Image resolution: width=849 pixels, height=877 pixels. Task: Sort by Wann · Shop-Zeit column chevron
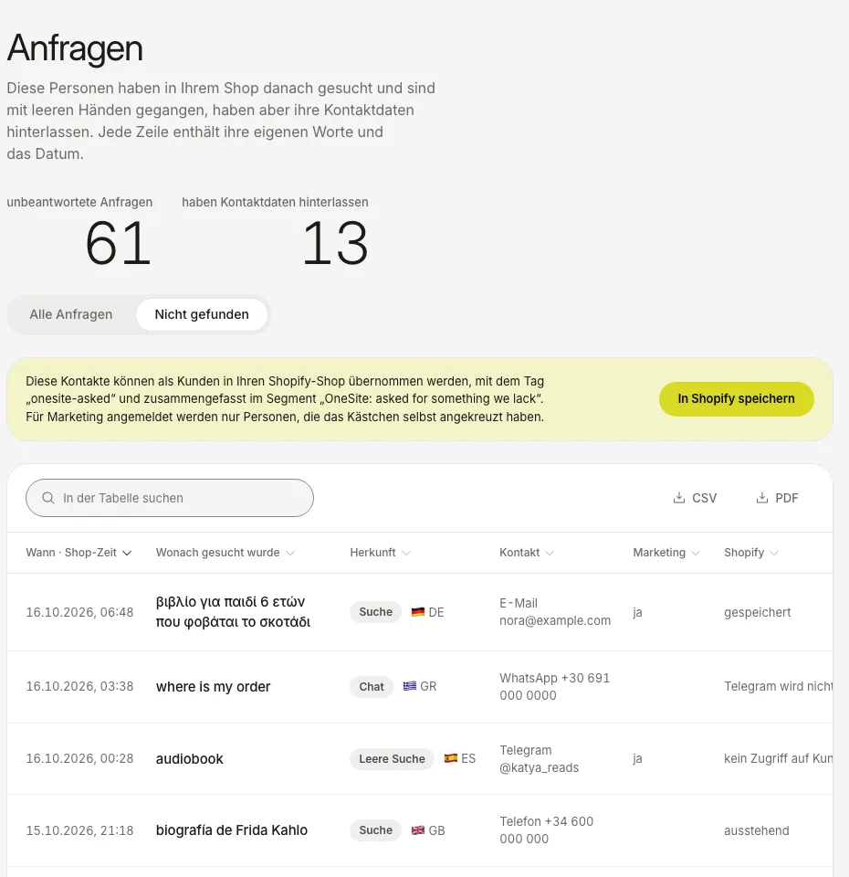coord(127,554)
